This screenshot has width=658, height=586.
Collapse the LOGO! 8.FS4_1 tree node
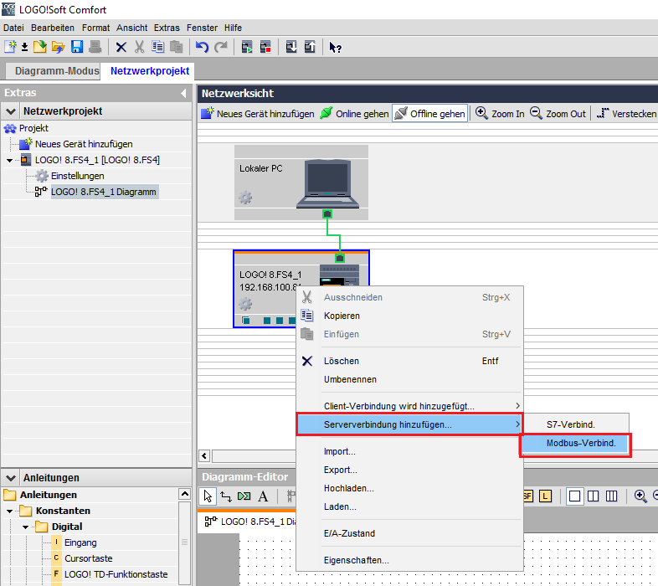(9, 161)
